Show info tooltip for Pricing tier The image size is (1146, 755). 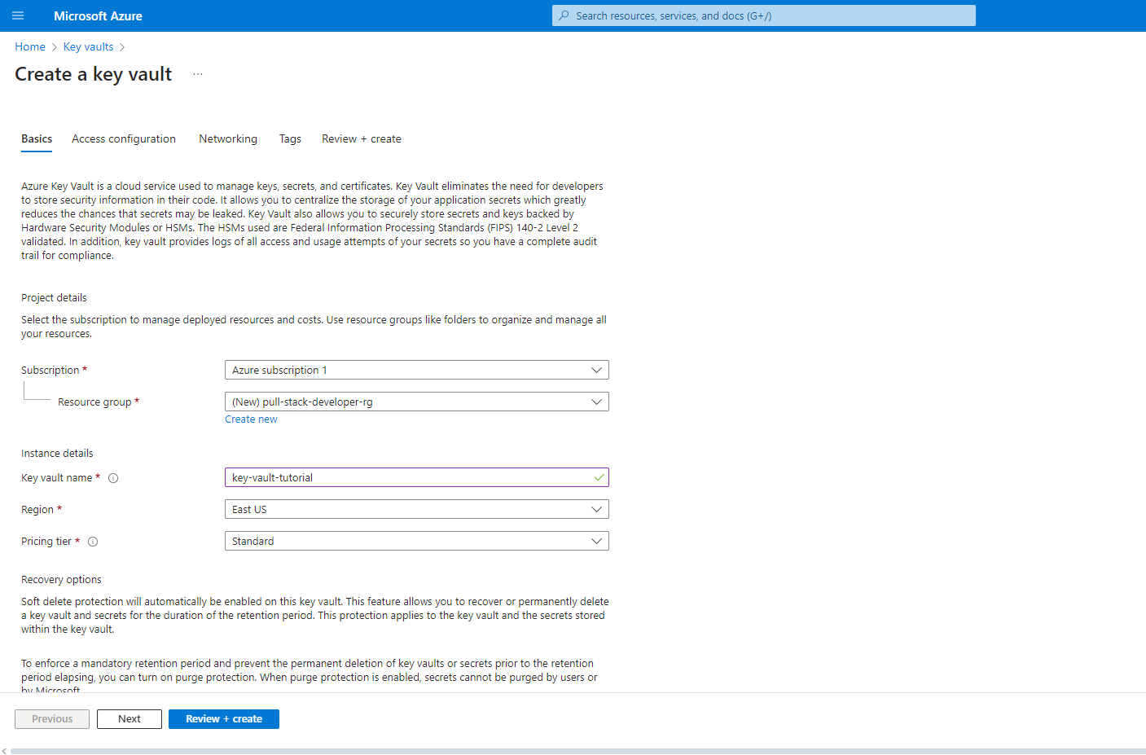coord(93,542)
